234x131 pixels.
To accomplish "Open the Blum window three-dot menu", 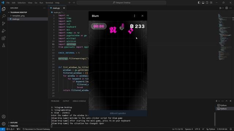I will (135, 16).
